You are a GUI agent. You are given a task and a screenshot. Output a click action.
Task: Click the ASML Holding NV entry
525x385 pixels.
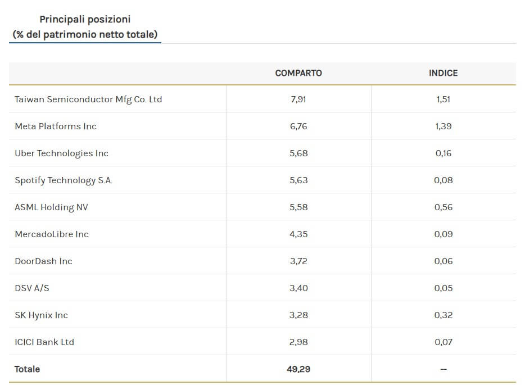(53, 207)
